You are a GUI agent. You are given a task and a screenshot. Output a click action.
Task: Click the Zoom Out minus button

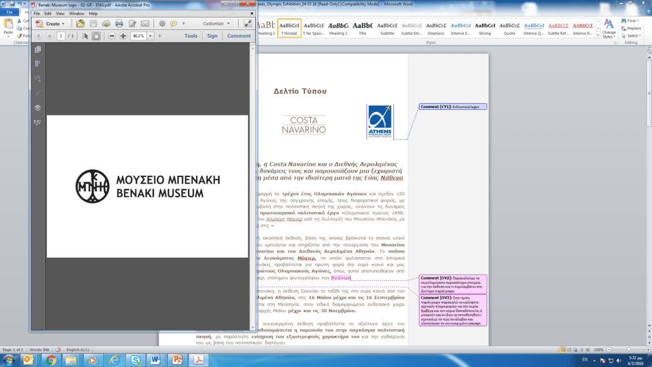click(x=112, y=36)
